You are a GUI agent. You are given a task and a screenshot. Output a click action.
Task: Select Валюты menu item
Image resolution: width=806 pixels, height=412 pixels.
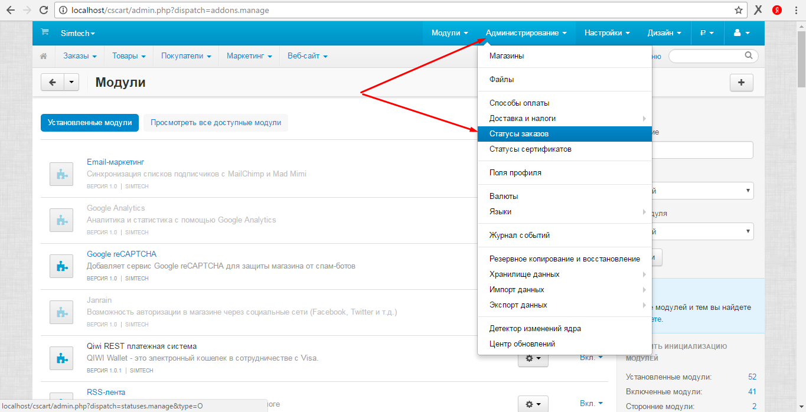564,196
